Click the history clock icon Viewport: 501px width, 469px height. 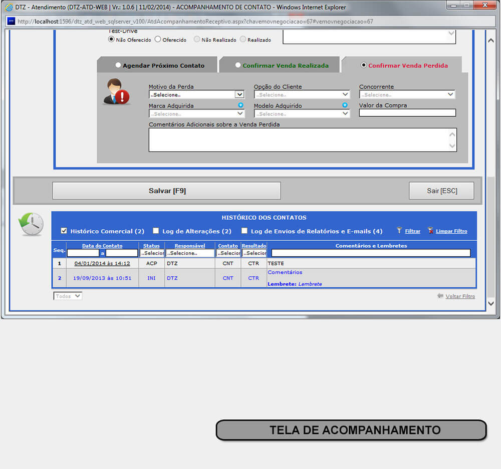click(31, 224)
